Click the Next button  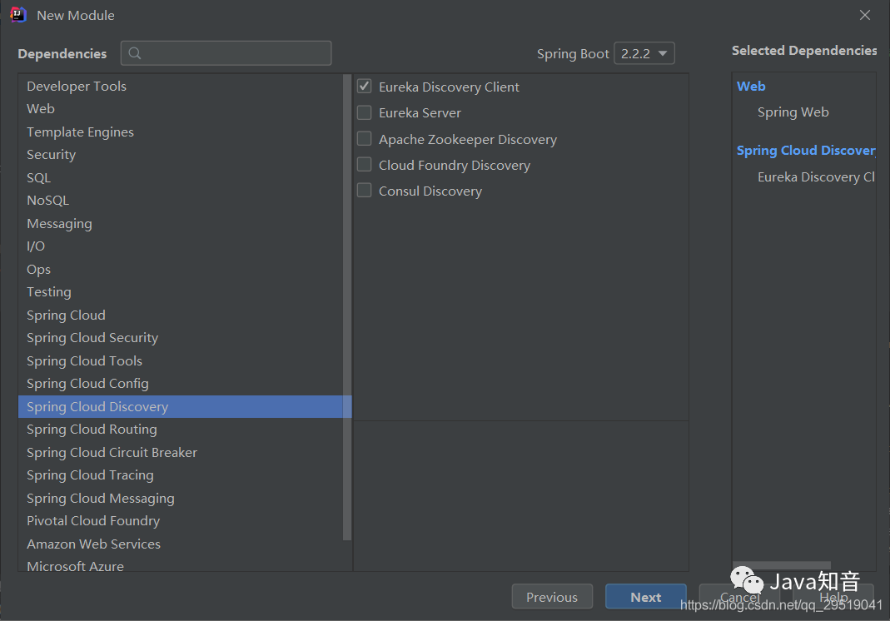click(645, 597)
